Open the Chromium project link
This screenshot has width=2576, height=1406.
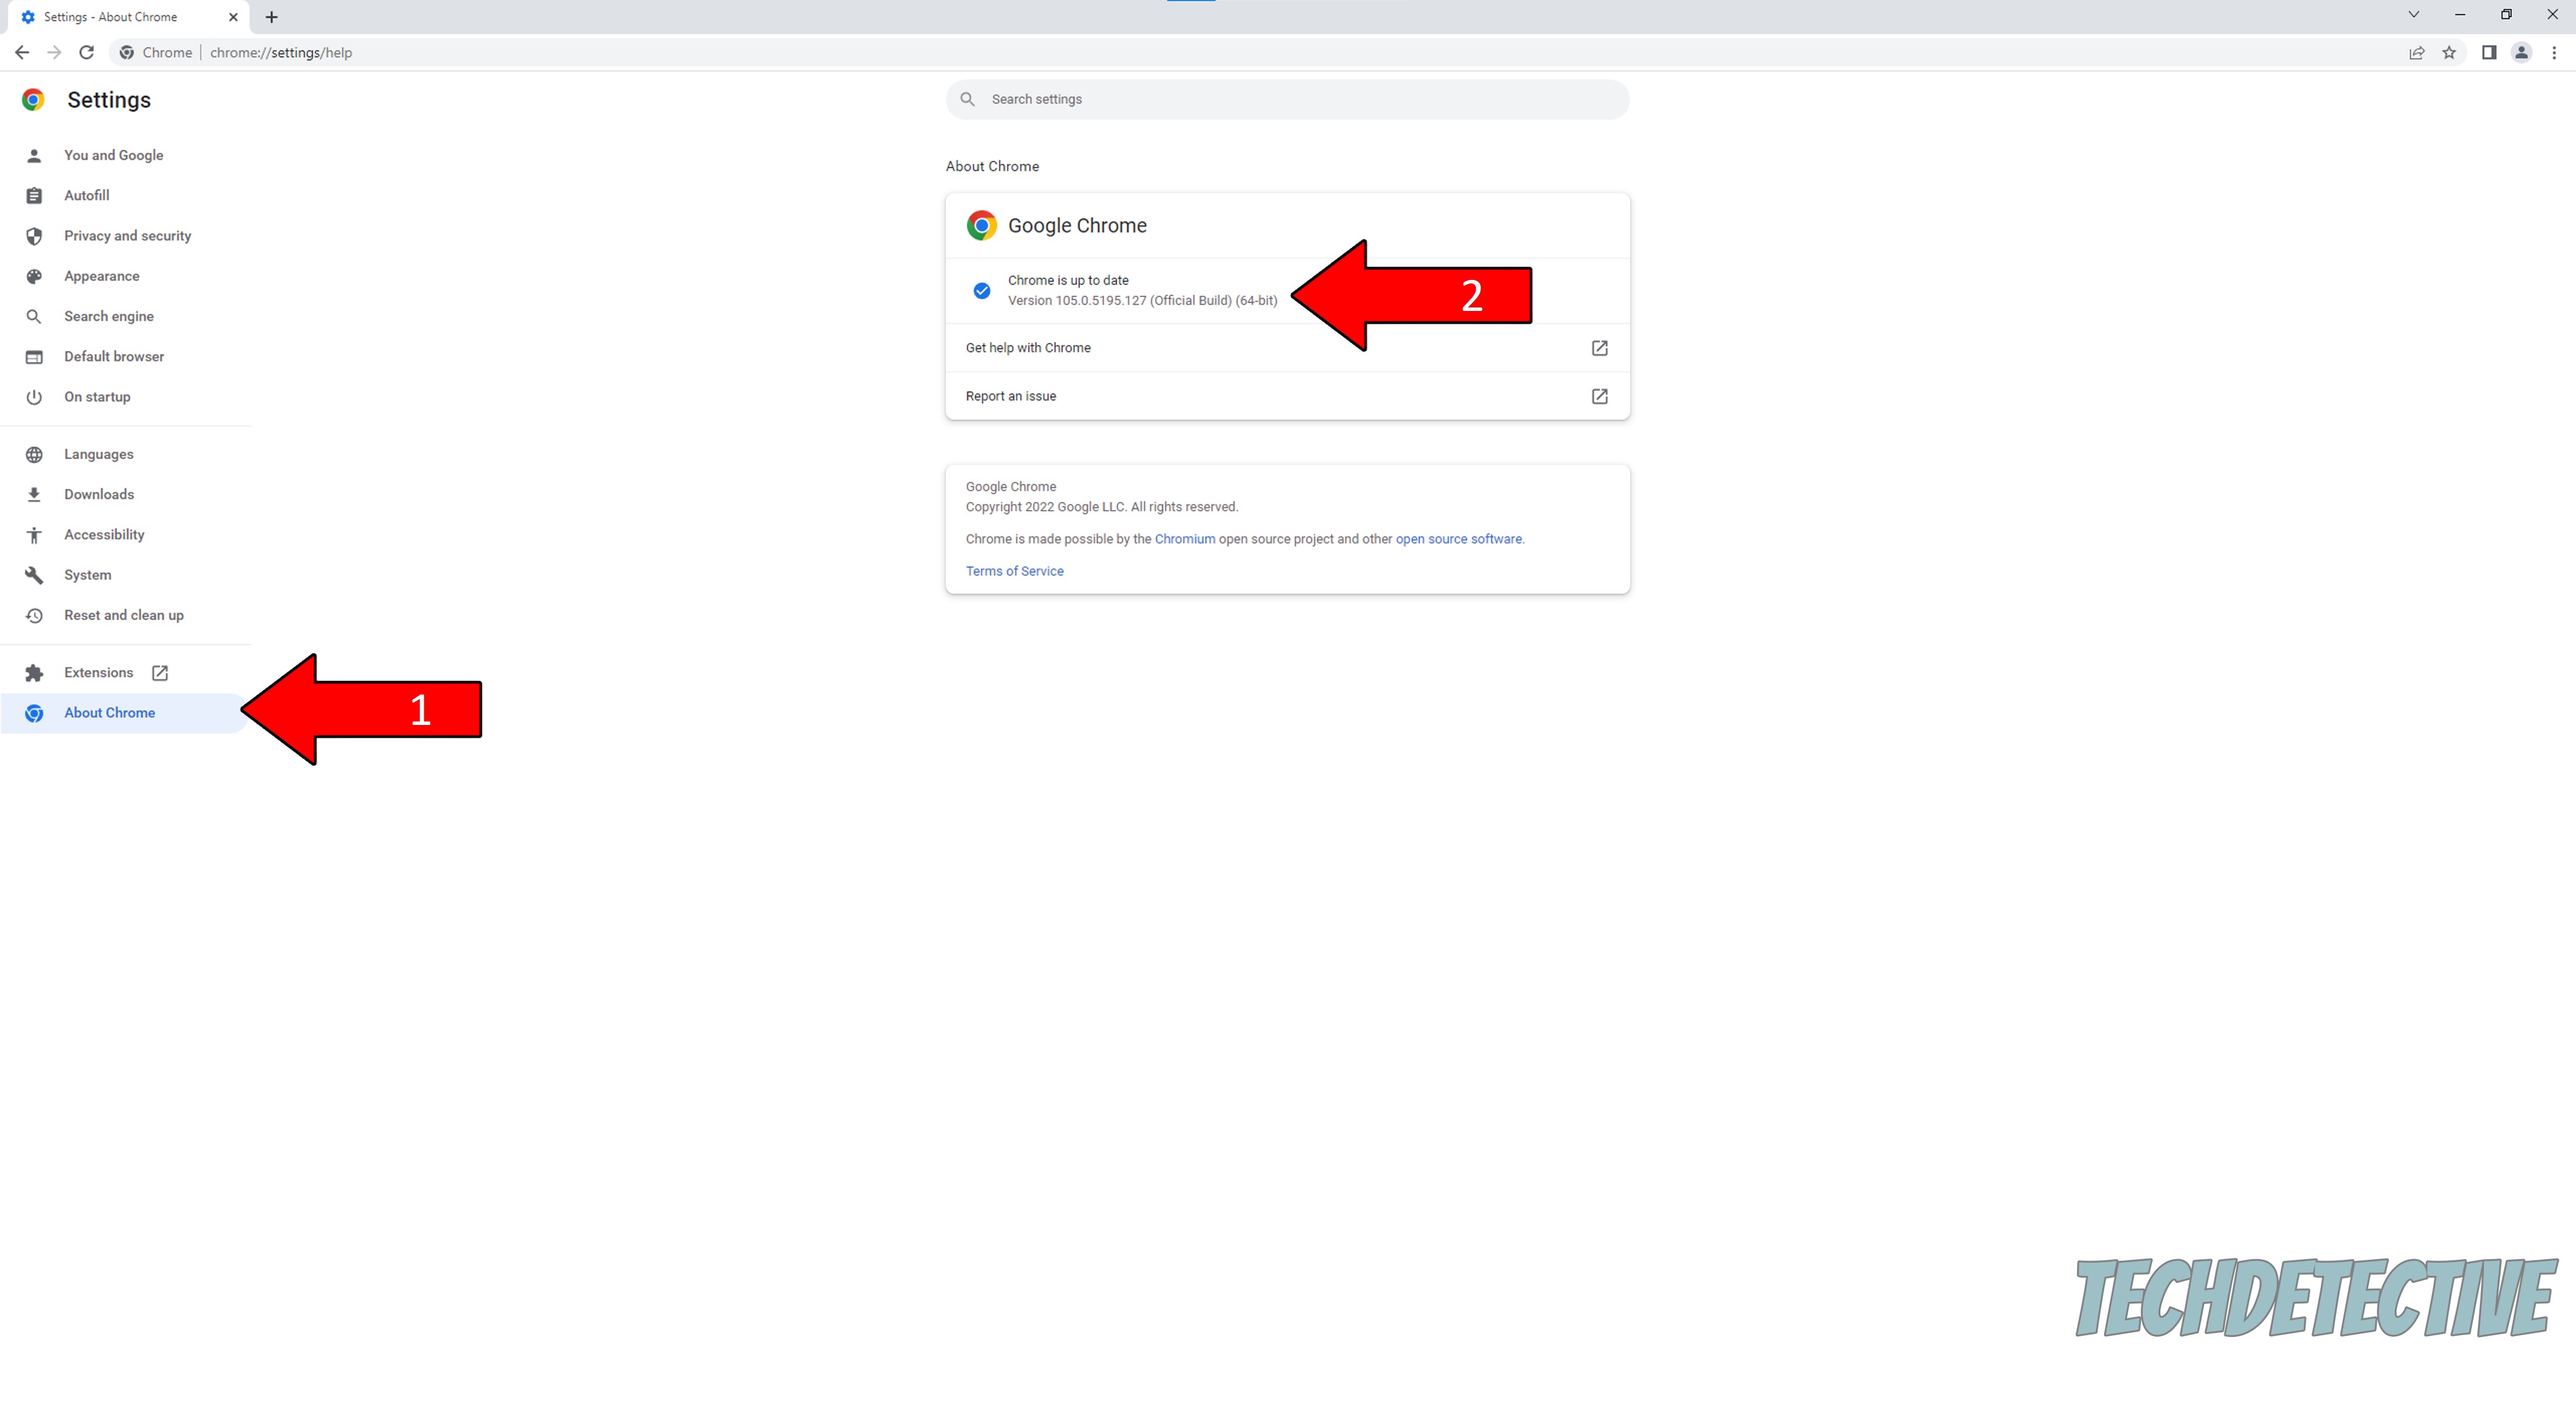[x=1185, y=538]
